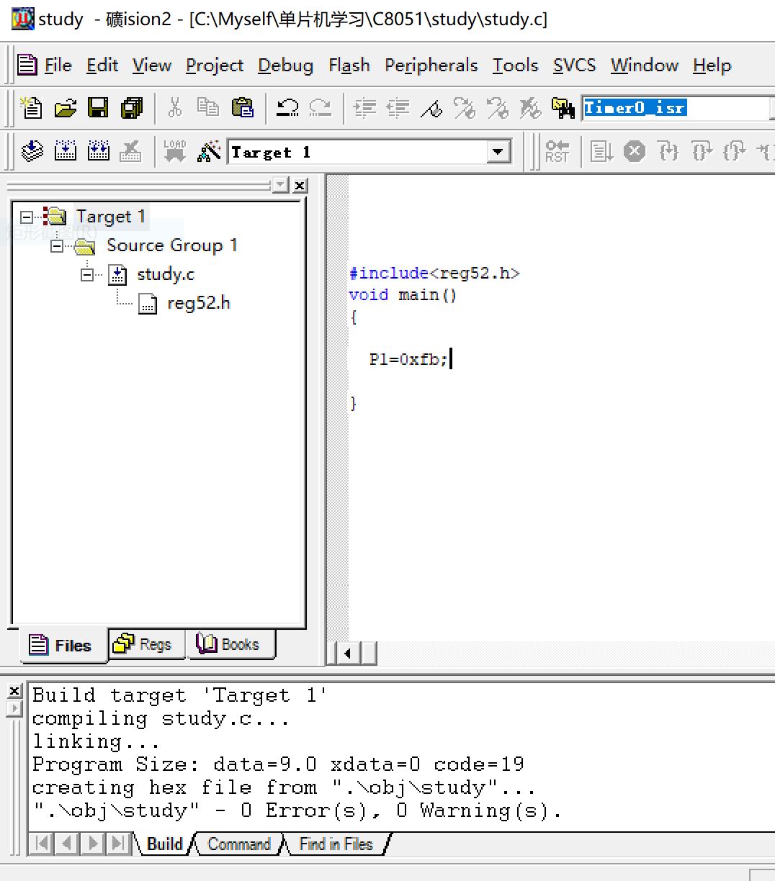Click the Step over braces icon
Image resolution: width=775 pixels, height=881 pixels.
point(702,152)
